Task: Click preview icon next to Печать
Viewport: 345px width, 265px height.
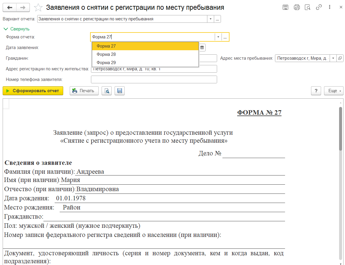Action: point(107,91)
